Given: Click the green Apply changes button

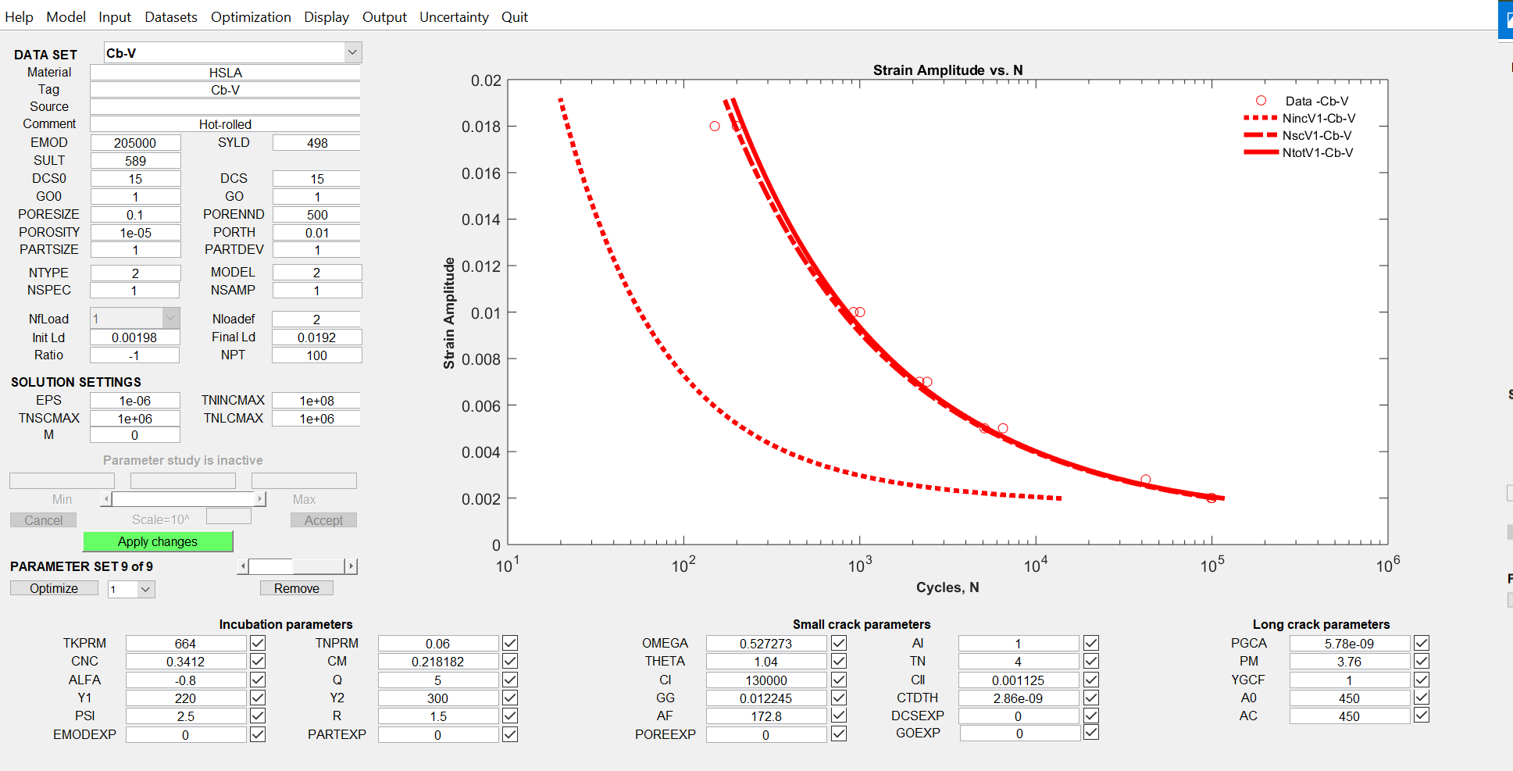Looking at the screenshot, I should point(158,541).
